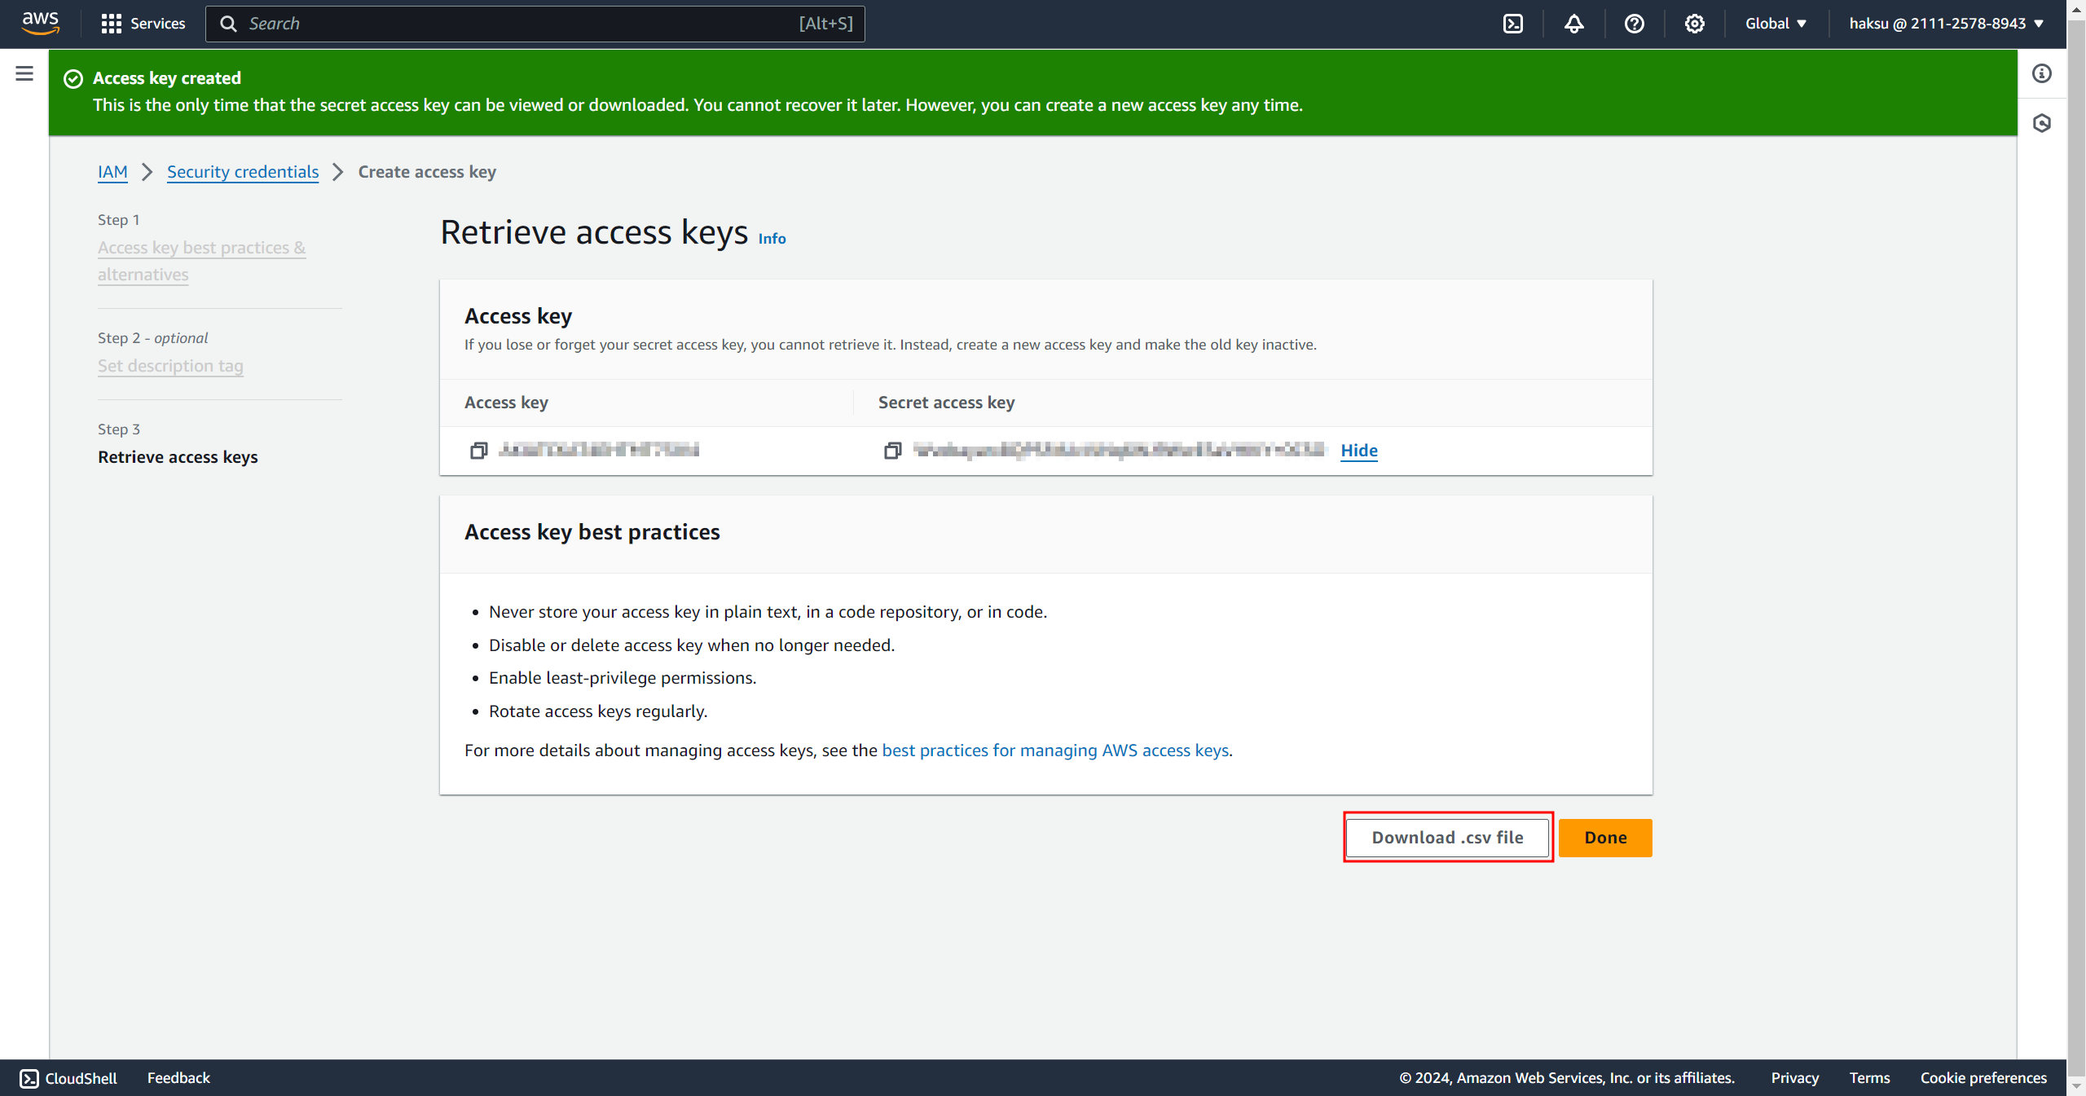Open the settings gear icon
The height and width of the screenshot is (1096, 2086).
coord(1695,24)
